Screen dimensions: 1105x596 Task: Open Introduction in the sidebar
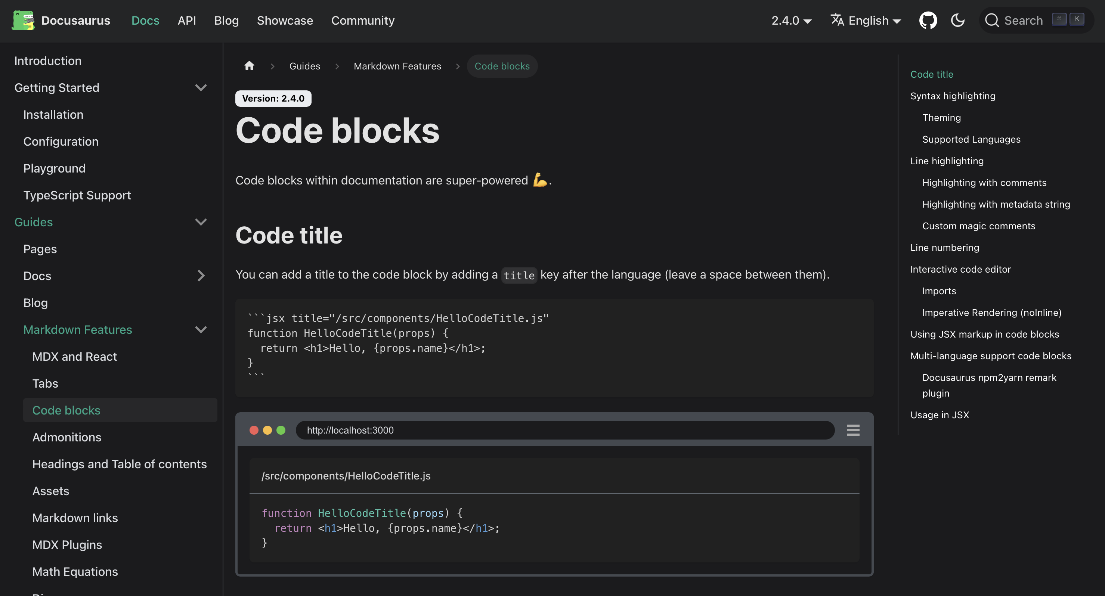pyautogui.click(x=47, y=61)
